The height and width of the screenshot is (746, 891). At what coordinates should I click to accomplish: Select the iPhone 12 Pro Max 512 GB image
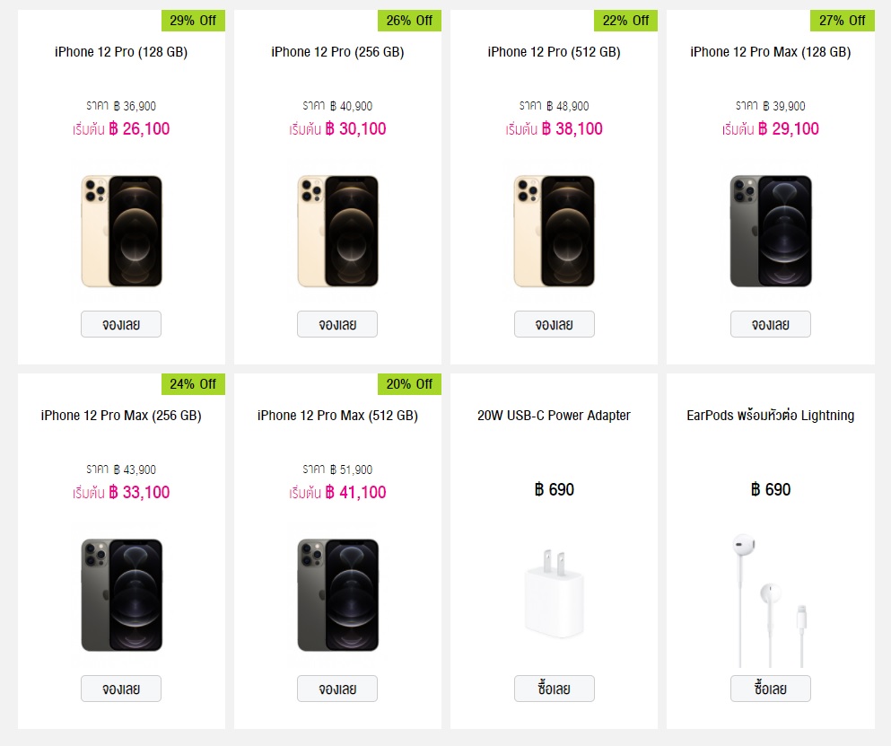pyautogui.click(x=338, y=595)
